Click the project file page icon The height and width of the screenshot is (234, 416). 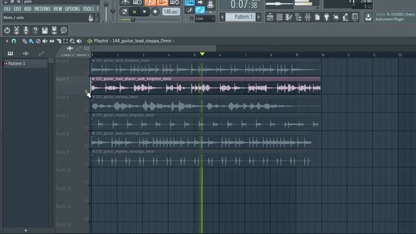click(317, 18)
